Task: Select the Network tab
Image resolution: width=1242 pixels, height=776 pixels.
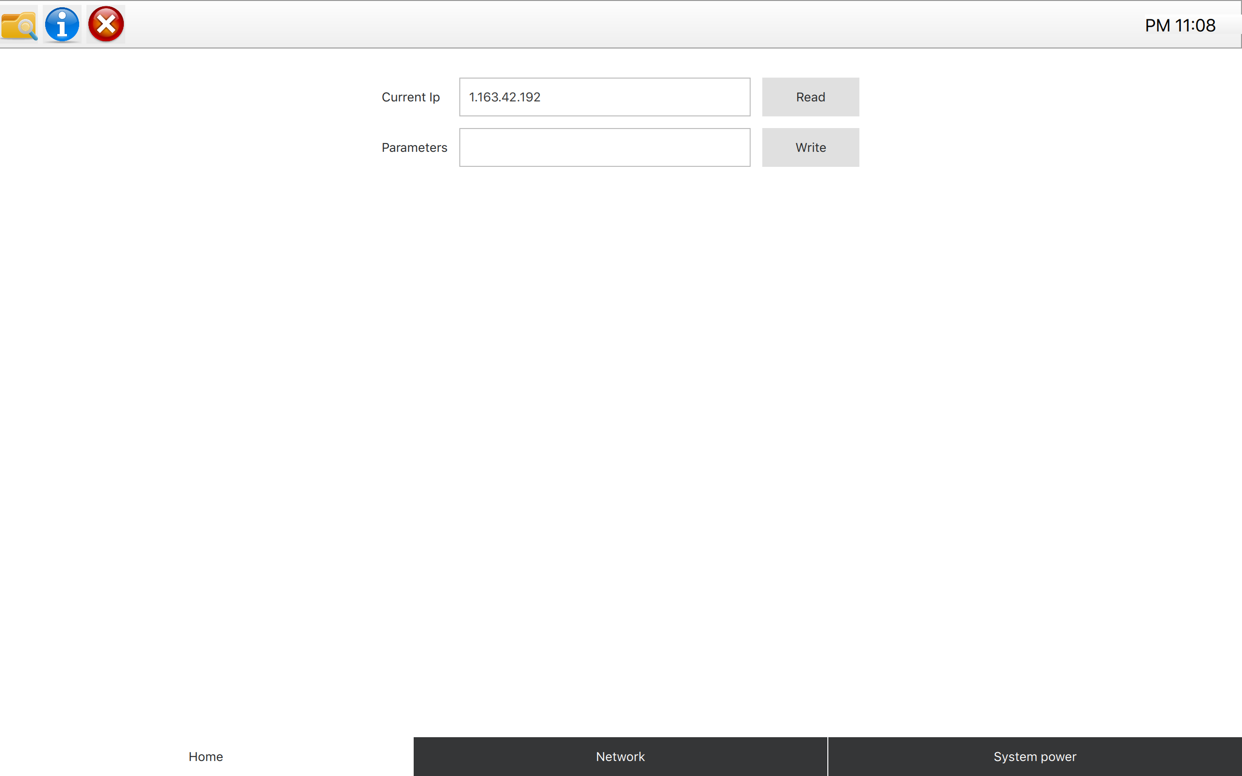Action: click(620, 756)
